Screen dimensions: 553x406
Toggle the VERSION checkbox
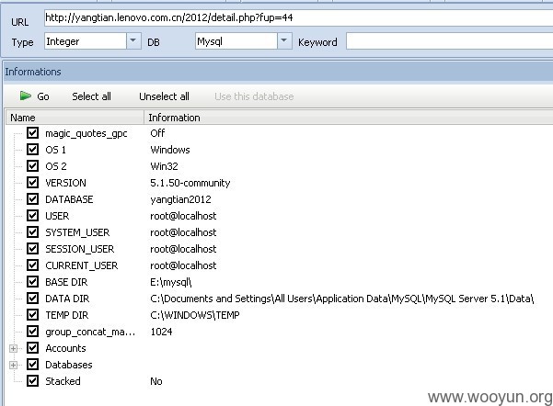point(33,183)
